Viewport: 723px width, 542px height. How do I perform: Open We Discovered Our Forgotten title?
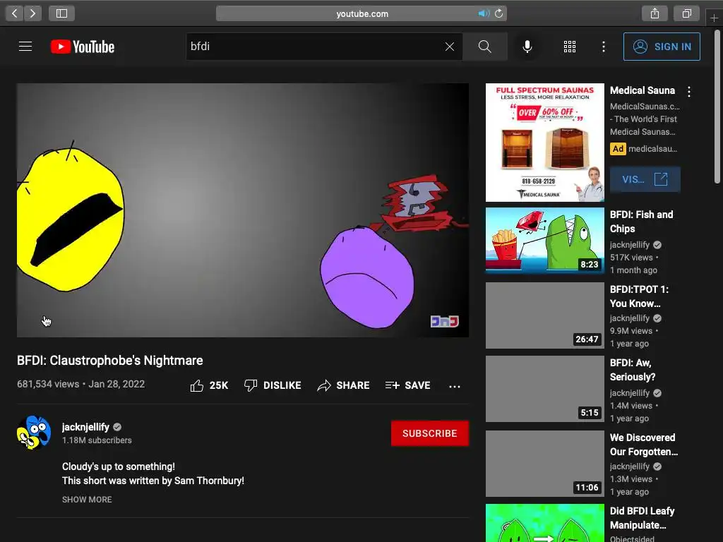(644, 445)
